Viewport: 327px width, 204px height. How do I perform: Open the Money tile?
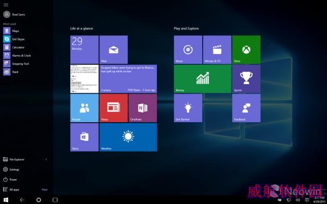(x=203, y=79)
